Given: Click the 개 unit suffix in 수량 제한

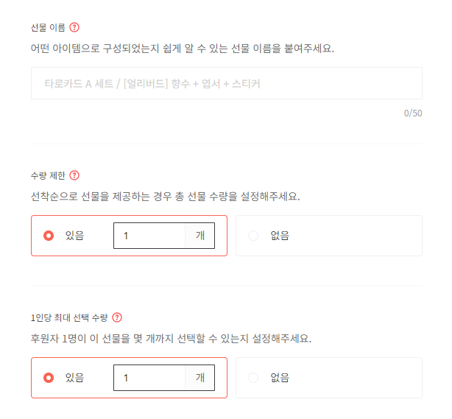Looking at the screenshot, I should click(x=199, y=236).
